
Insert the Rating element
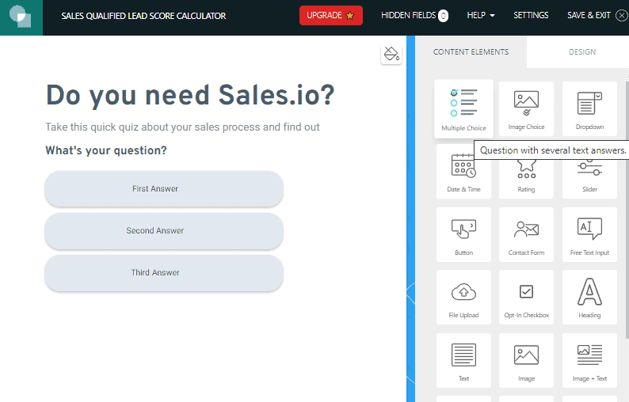[x=526, y=178]
